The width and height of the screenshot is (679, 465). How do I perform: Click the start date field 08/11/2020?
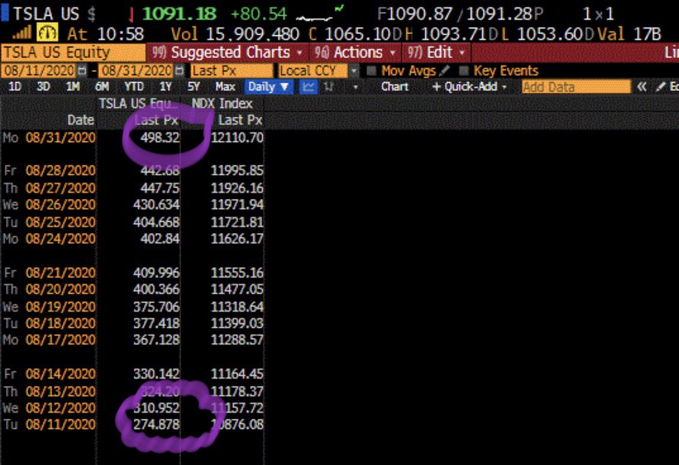[x=39, y=71]
